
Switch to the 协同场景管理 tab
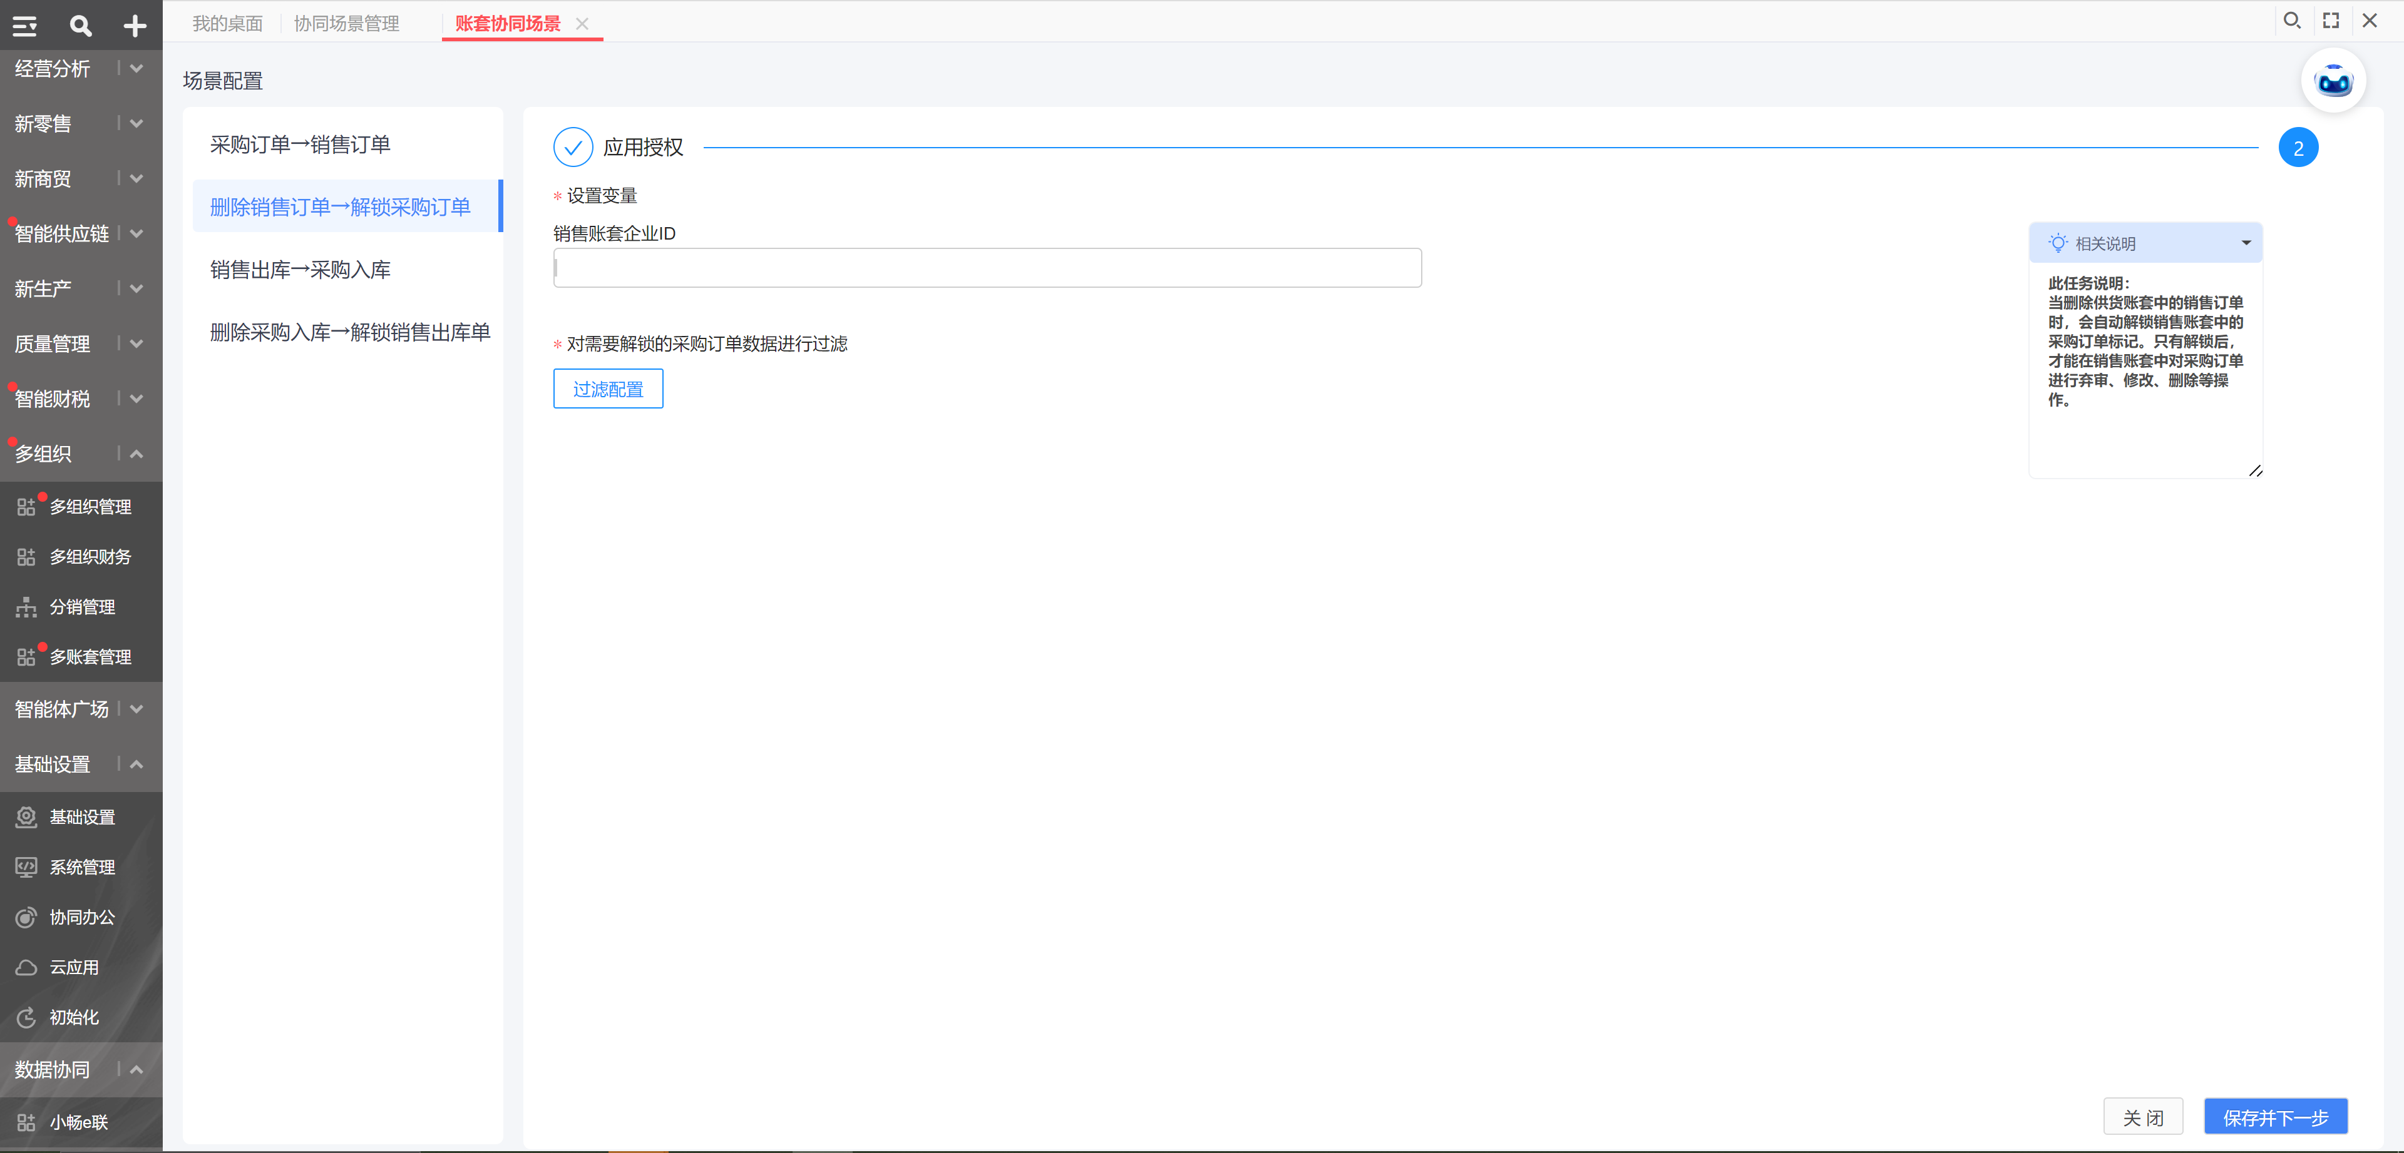pos(346,23)
